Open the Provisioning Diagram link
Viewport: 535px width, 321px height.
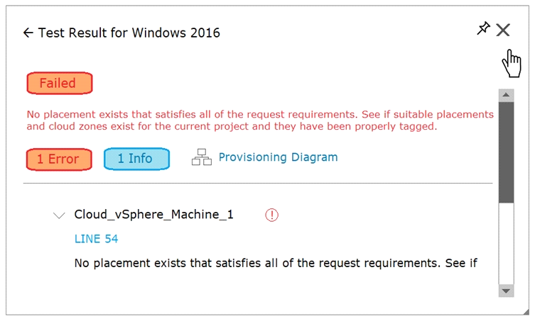[278, 157]
